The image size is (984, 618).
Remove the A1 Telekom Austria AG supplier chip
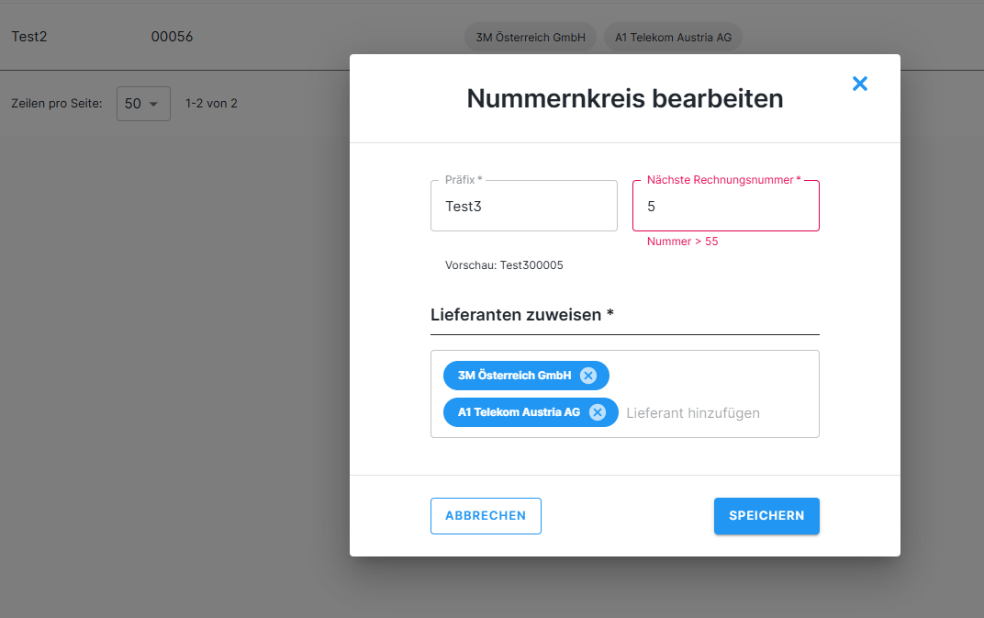598,412
